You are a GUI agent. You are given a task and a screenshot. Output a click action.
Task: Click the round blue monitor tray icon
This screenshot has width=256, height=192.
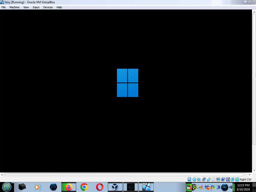pos(225,187)
